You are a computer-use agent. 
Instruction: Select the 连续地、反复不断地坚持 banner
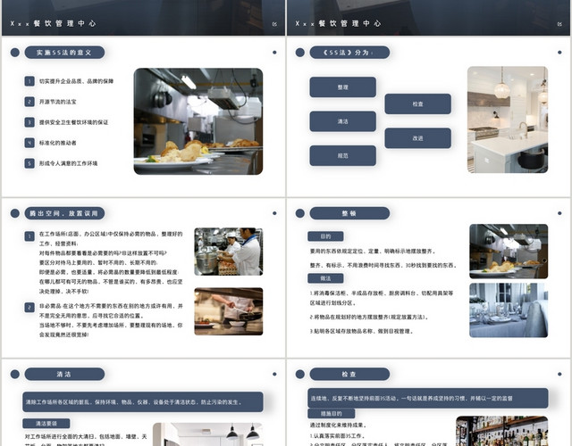coord(427,399)
